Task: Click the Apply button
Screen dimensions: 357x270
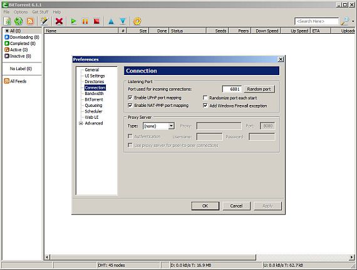Action: coord(268,206)
